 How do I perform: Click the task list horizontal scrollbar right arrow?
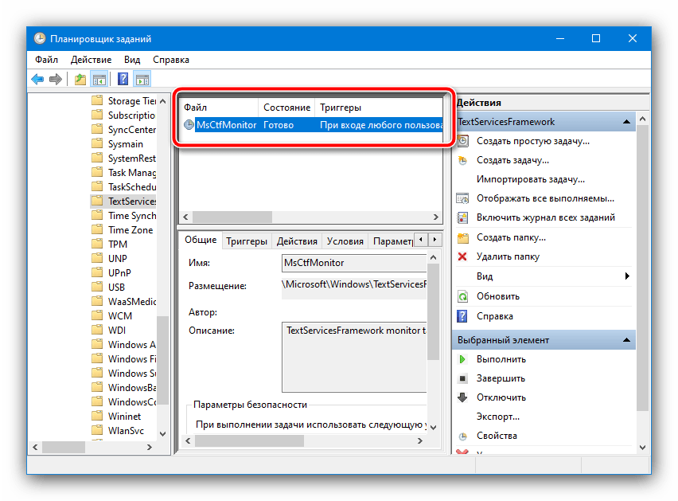click(x=436, y=217)
